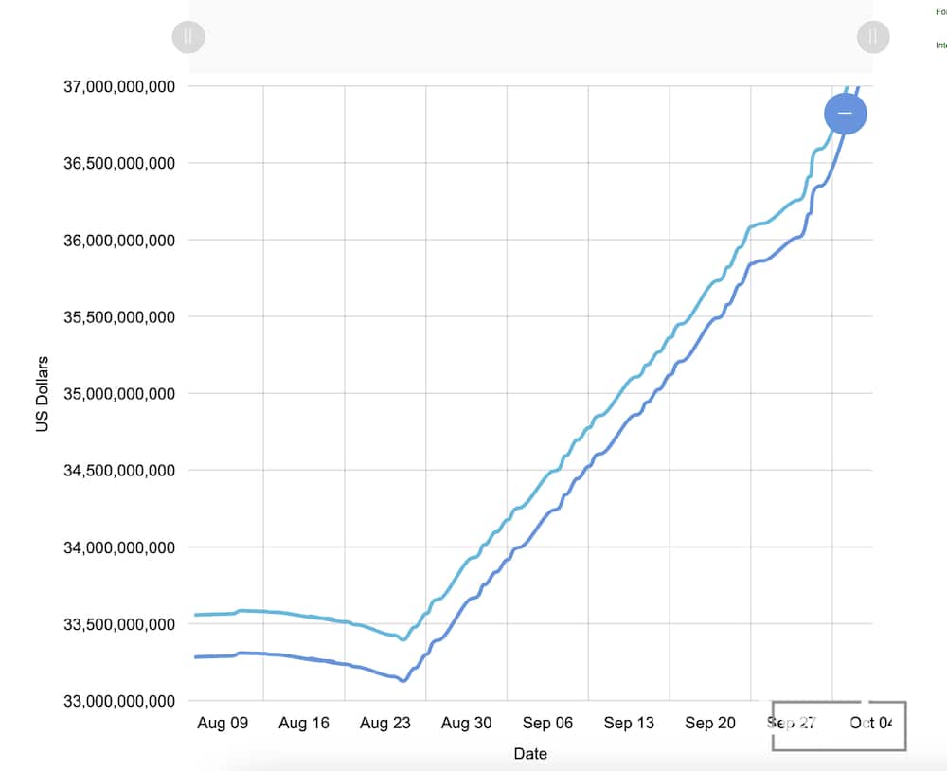Viewport: 947px width, 771px height.
Task: Click the 'Date' x-axis title
Action: coord(530,754)
